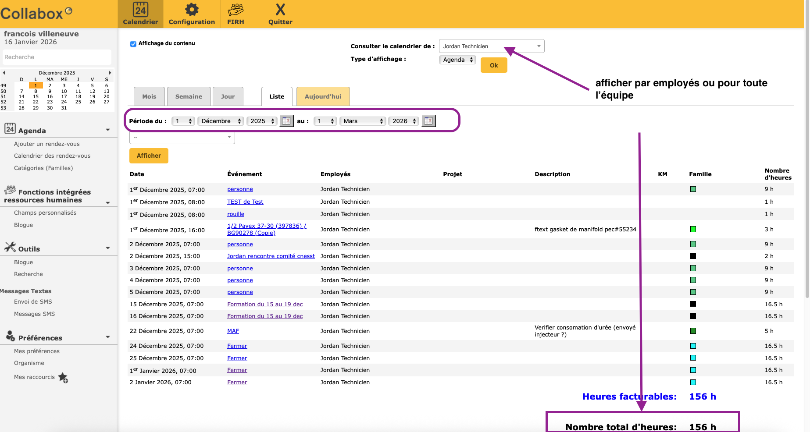Switch to the Semaine tab

point(189,97)
